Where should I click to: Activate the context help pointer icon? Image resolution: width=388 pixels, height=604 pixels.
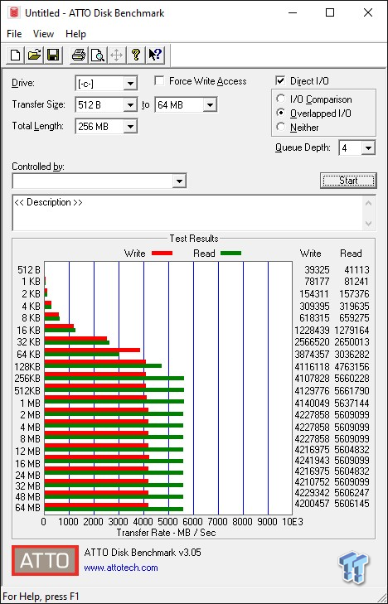155,55
